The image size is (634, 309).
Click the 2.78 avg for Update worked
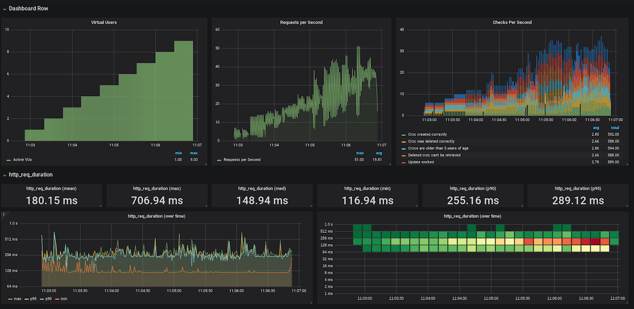595,162
